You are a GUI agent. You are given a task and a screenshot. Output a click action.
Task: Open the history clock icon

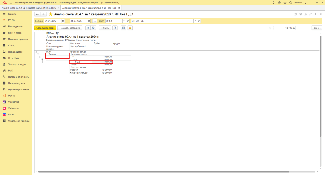point(279,3)
